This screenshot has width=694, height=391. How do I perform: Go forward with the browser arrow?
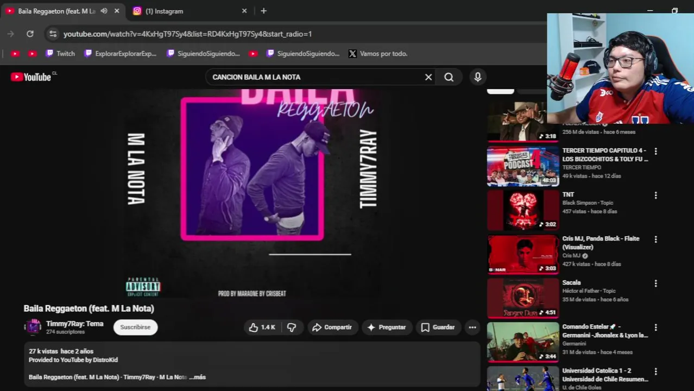[10, 34]
